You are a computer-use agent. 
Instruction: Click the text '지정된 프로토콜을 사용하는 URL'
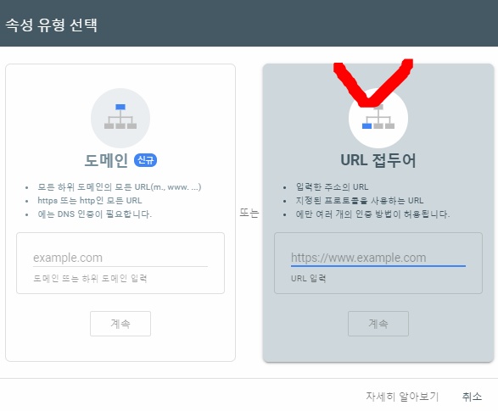[360, 201]
